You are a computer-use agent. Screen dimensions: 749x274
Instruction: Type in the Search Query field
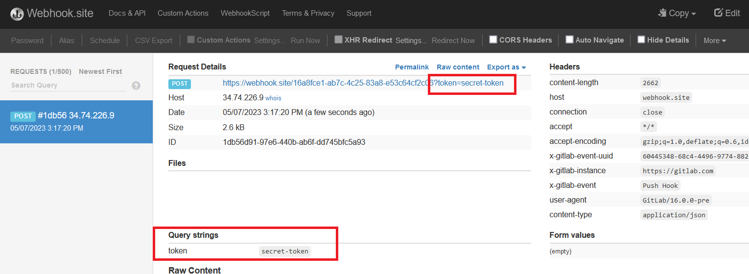(68, 85)
